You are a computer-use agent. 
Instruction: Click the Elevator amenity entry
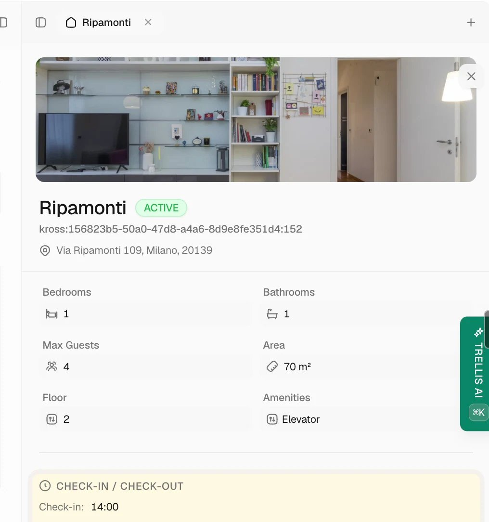[293, 419]
